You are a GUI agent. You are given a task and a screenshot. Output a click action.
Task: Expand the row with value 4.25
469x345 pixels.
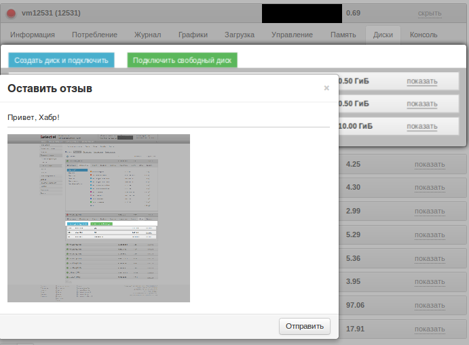430,164
